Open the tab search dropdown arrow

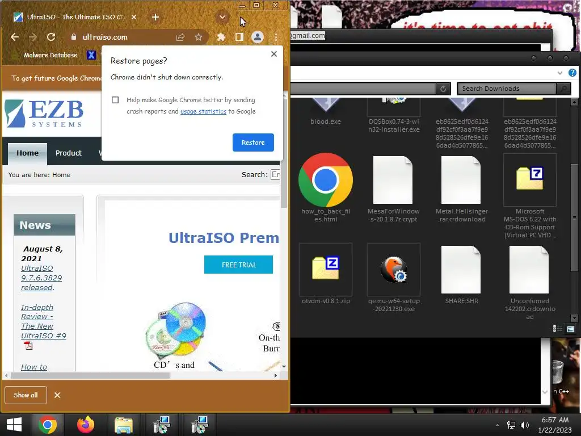[x=222, y=17]
